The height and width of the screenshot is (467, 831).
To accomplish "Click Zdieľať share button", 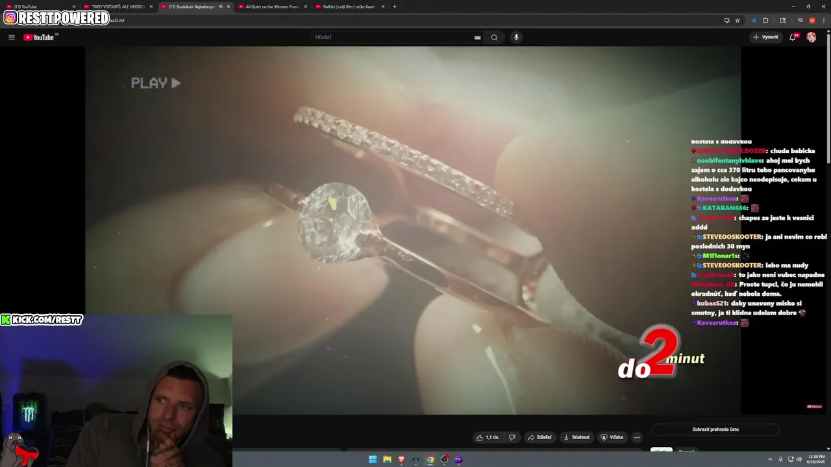I will tap(540, 437).
